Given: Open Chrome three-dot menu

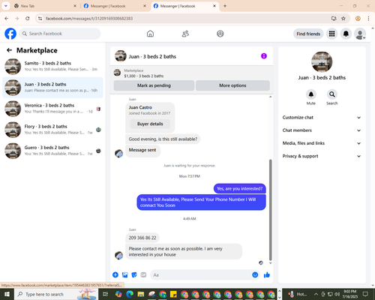Looking at the screenshot, I should point(368,19).
